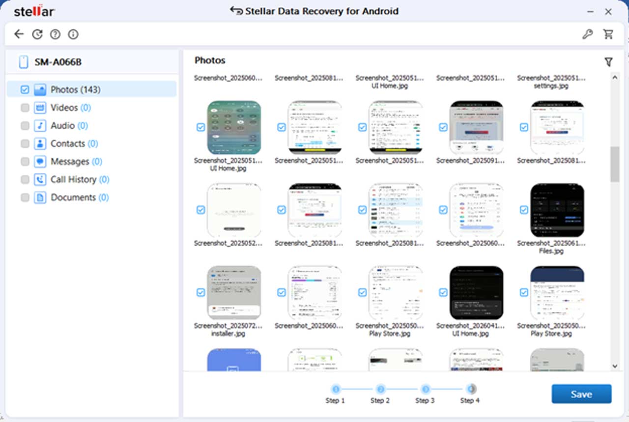
Task: Open the filter funnel icon in Photos panel
Action: point(608,61)
